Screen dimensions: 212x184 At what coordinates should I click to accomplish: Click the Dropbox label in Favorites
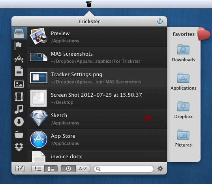[x=183, y=116]
